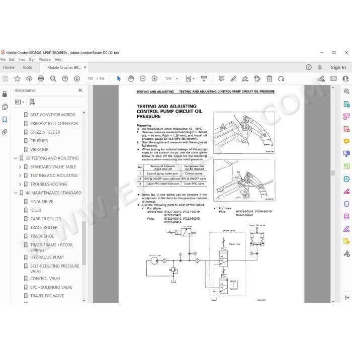Screen dimensions: 352x352
Task: Click the bookmarks panel scrollbar thumb
Action: coord(84,243)
